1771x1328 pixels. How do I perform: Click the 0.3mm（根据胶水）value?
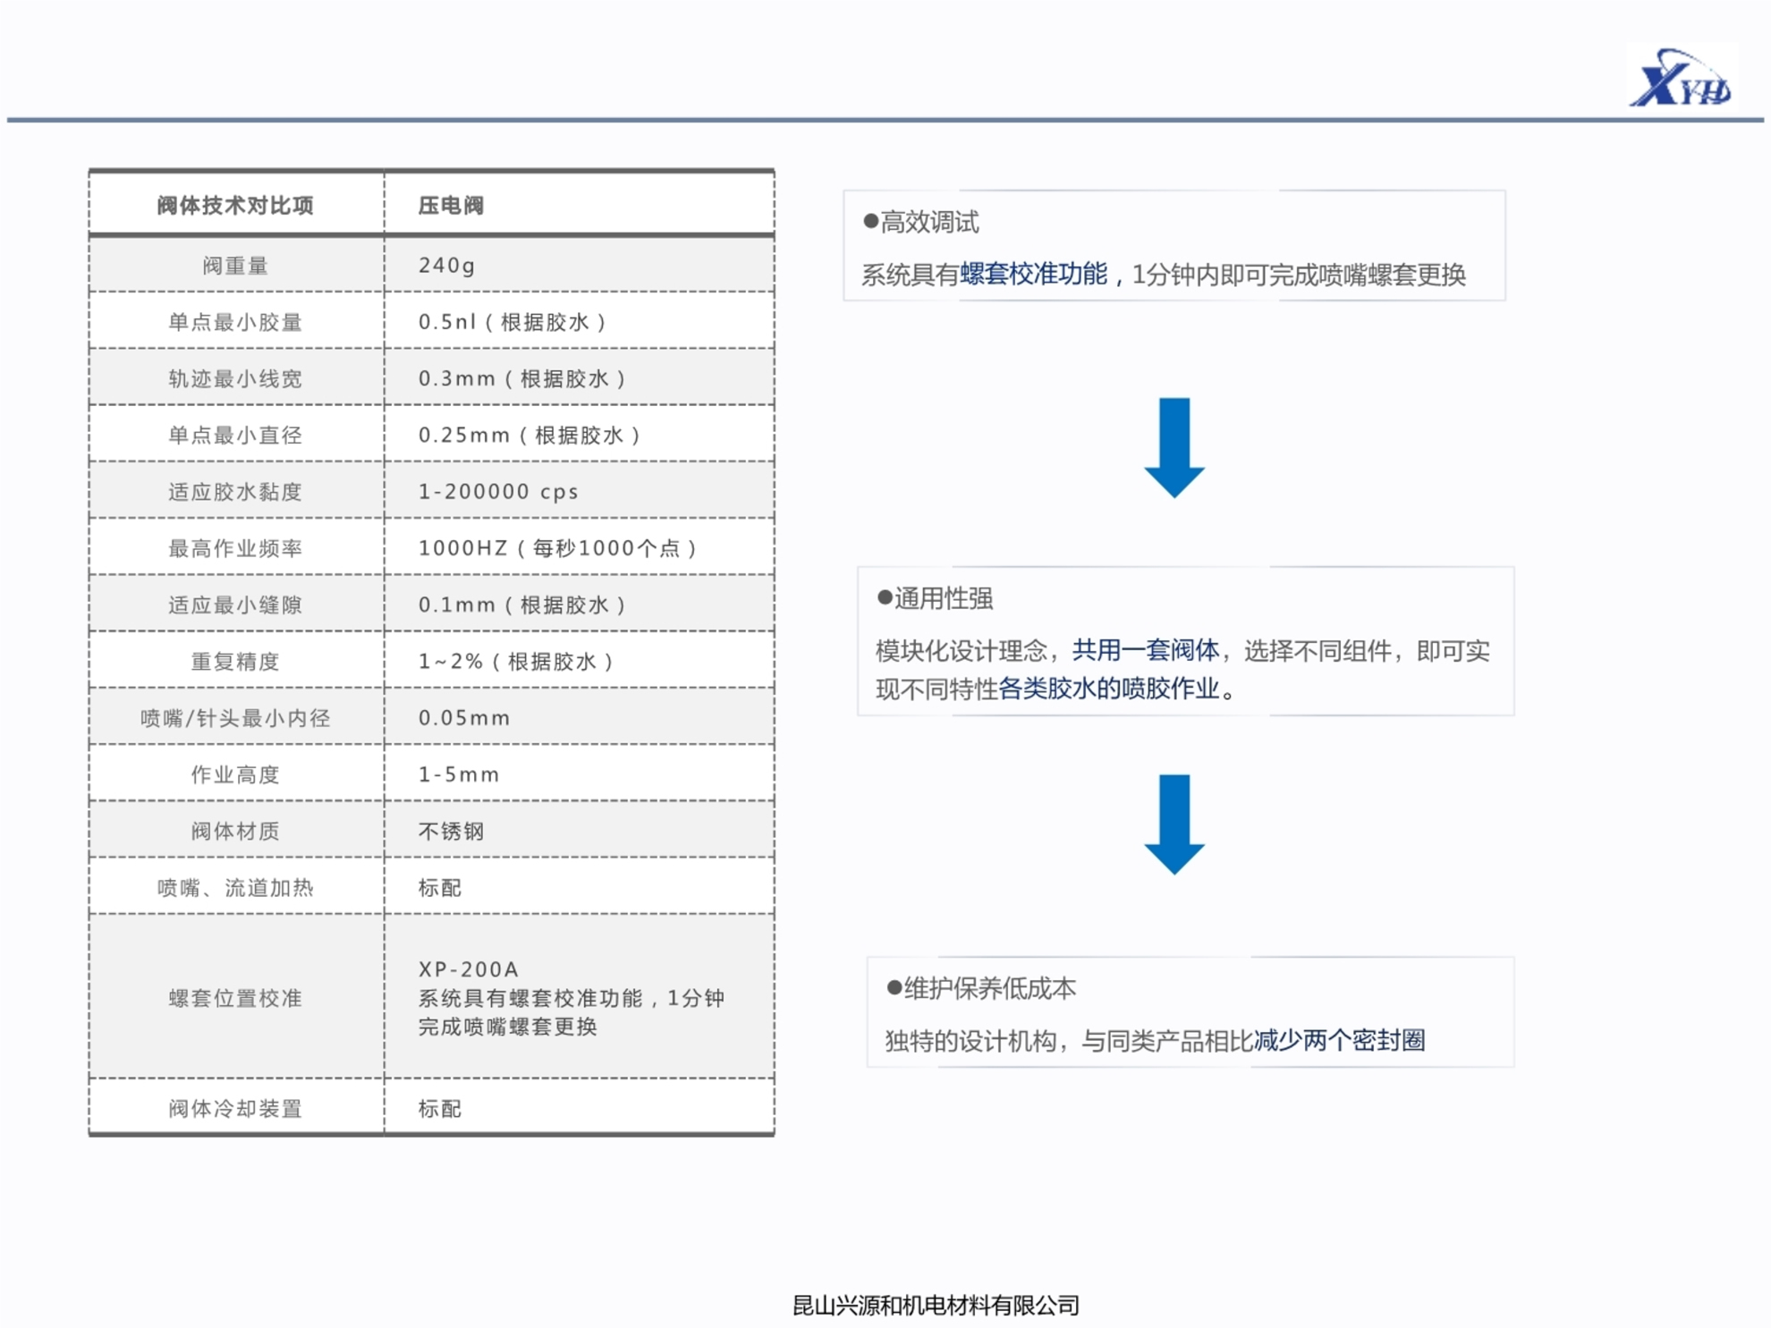point(523,378)
